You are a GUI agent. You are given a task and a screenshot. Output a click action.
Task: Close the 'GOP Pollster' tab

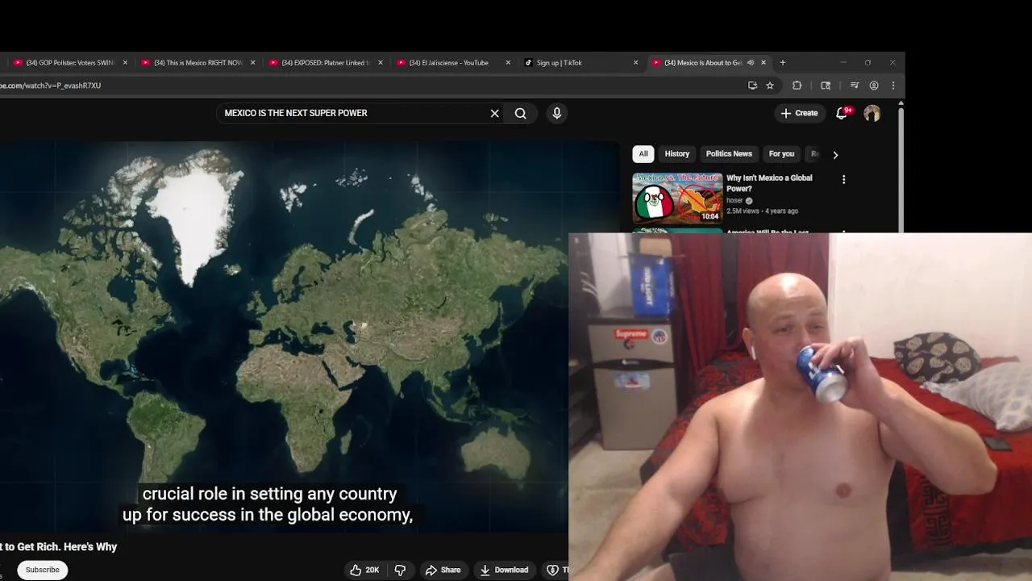click(x=125, y=62)
